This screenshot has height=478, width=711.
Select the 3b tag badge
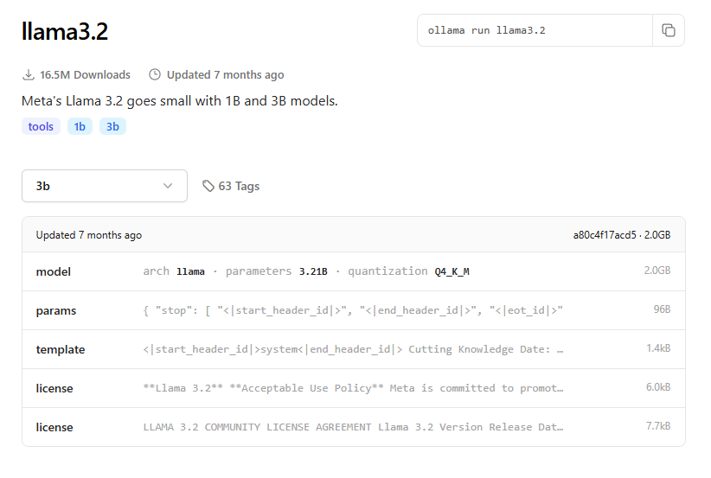[112, 126]
